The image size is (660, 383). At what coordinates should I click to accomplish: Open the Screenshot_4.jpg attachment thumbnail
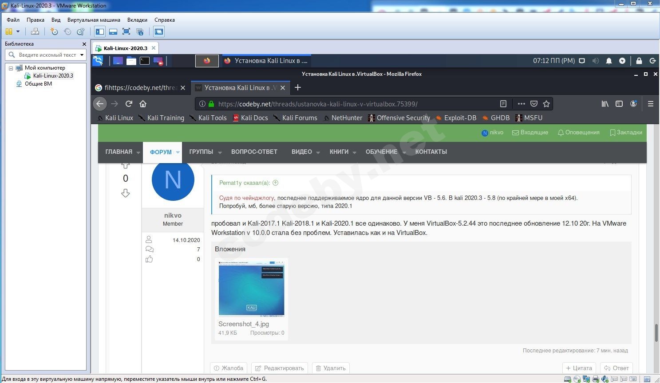click(251, 288)
